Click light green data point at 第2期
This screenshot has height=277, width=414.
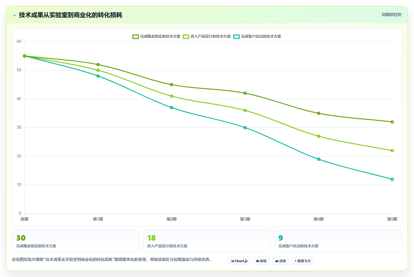[172, 96]
